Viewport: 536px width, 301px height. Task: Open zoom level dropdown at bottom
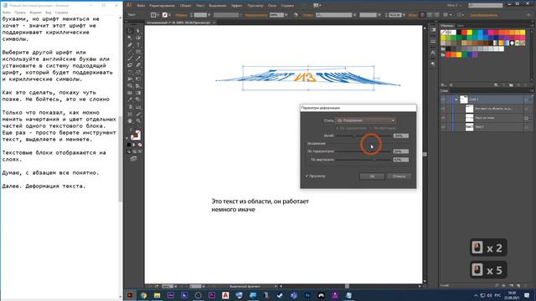coord(175,286)
